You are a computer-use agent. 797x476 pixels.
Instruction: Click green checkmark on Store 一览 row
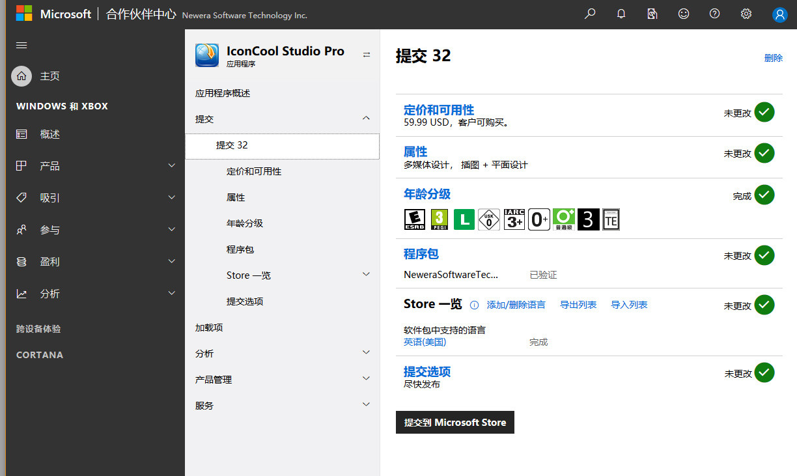(764, 305)
